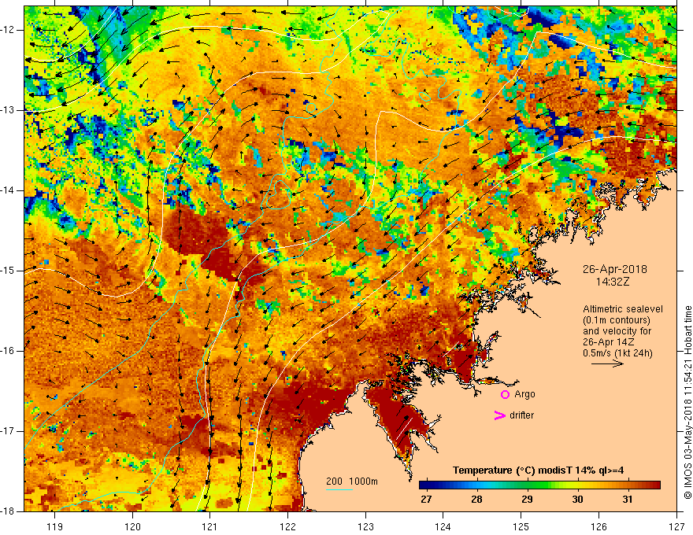The height and width of the screenshot is (535, 693).
Task: Click the 27 colorbar tick label
Action: (426, 500)
